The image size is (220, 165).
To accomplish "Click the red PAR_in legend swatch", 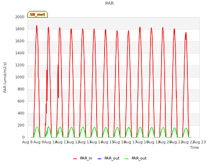I will click(75, 159).
